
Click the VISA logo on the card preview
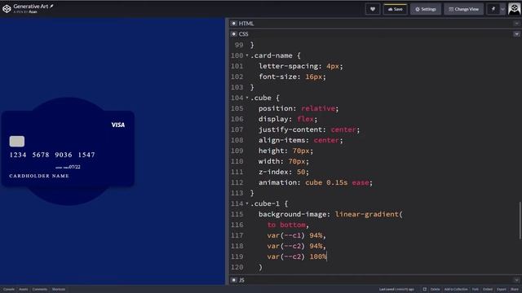click(x=117, y=125)
